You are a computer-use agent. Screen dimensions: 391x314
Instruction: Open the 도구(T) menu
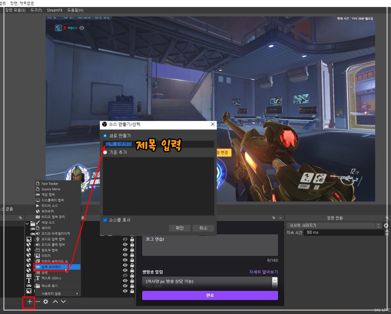pos(36,10)
